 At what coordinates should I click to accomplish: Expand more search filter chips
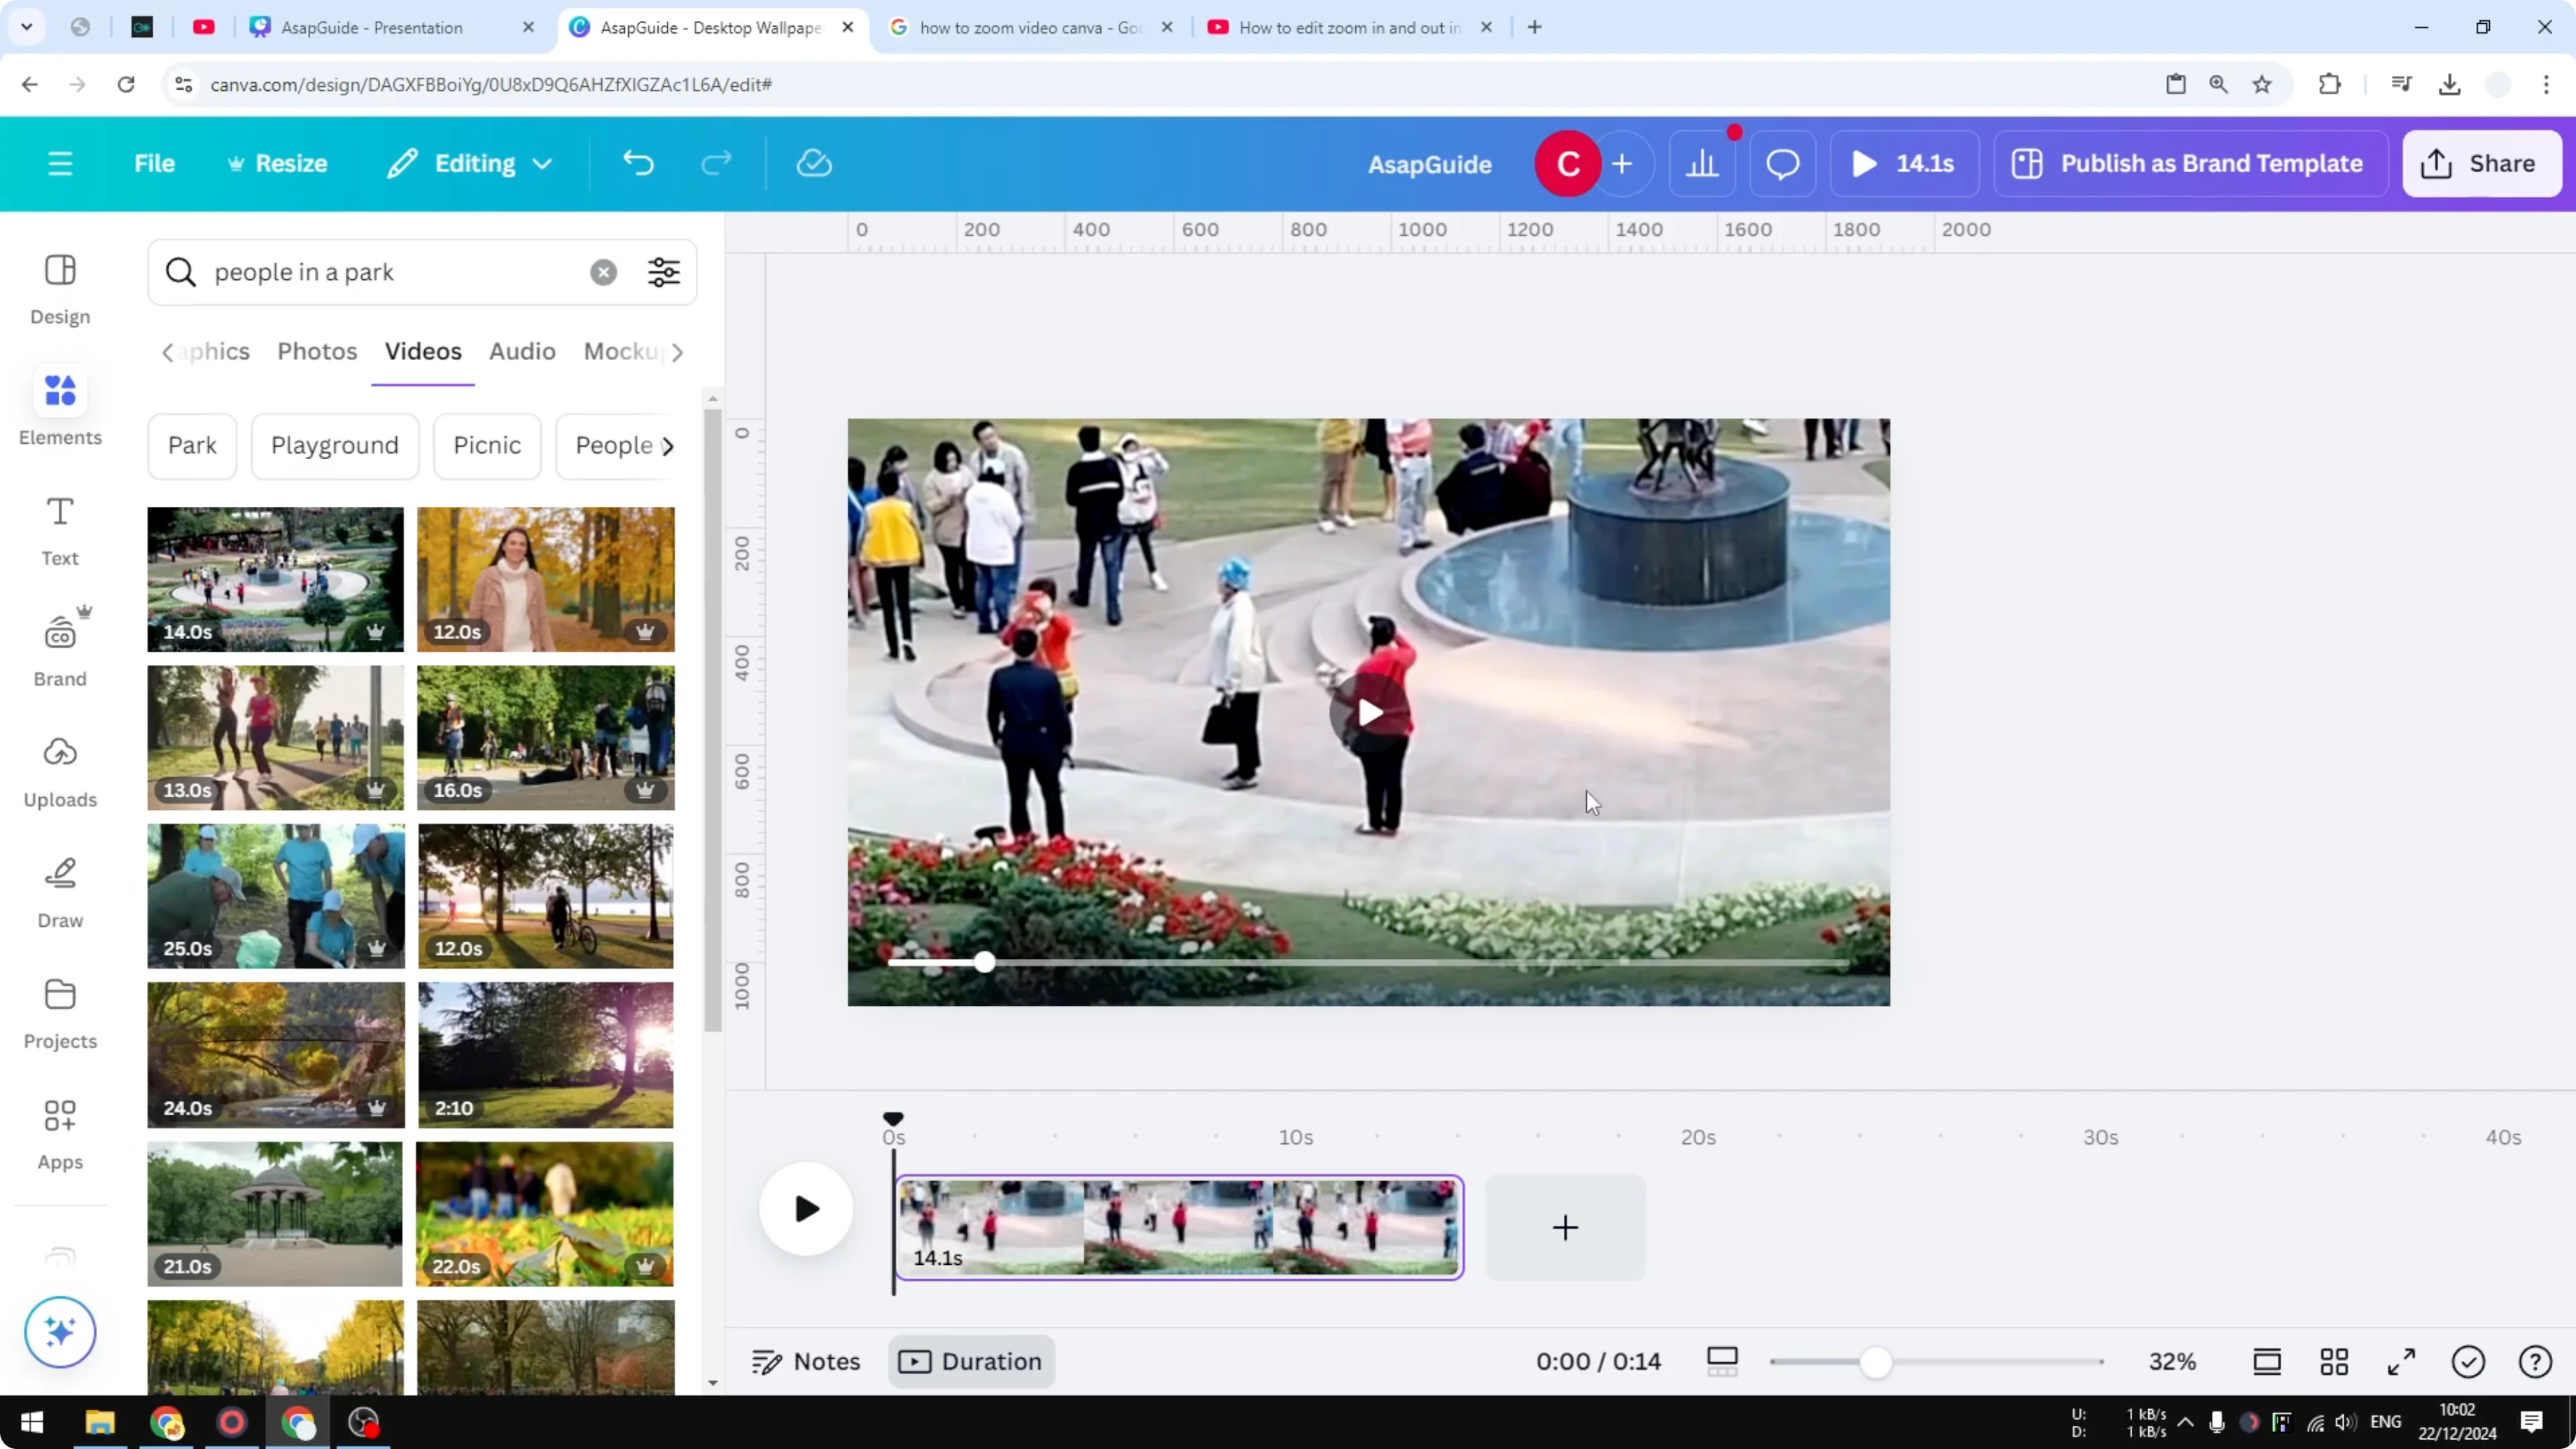668,446
